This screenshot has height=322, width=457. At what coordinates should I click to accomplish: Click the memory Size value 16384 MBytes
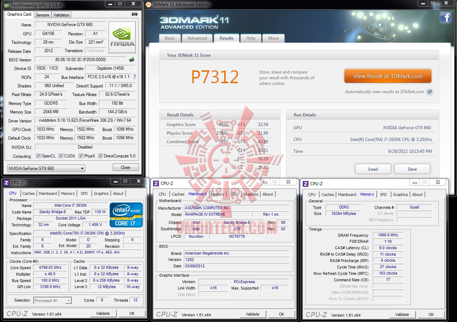click(343, 213)
